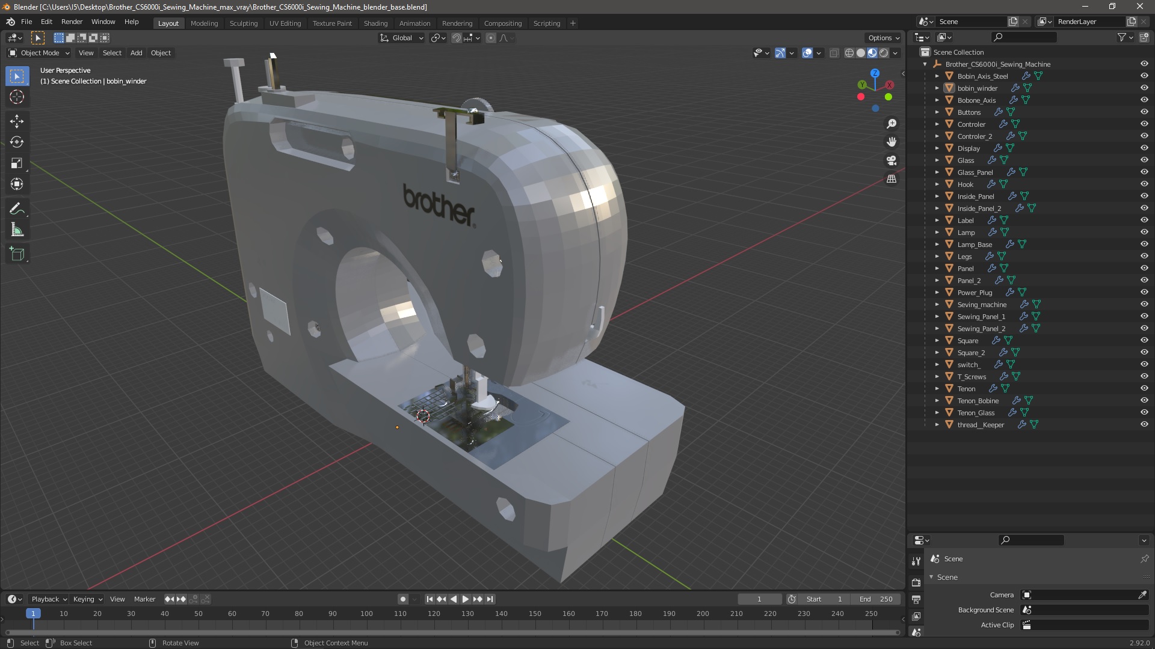
Task: Hide the Bobin_Axis_Steel object
Action: click(1144, 76)
